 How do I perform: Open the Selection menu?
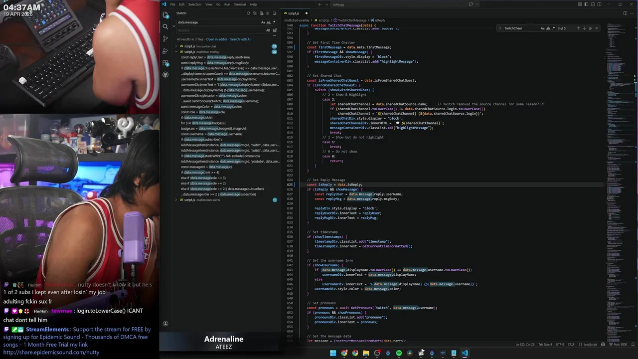[195, 4]
